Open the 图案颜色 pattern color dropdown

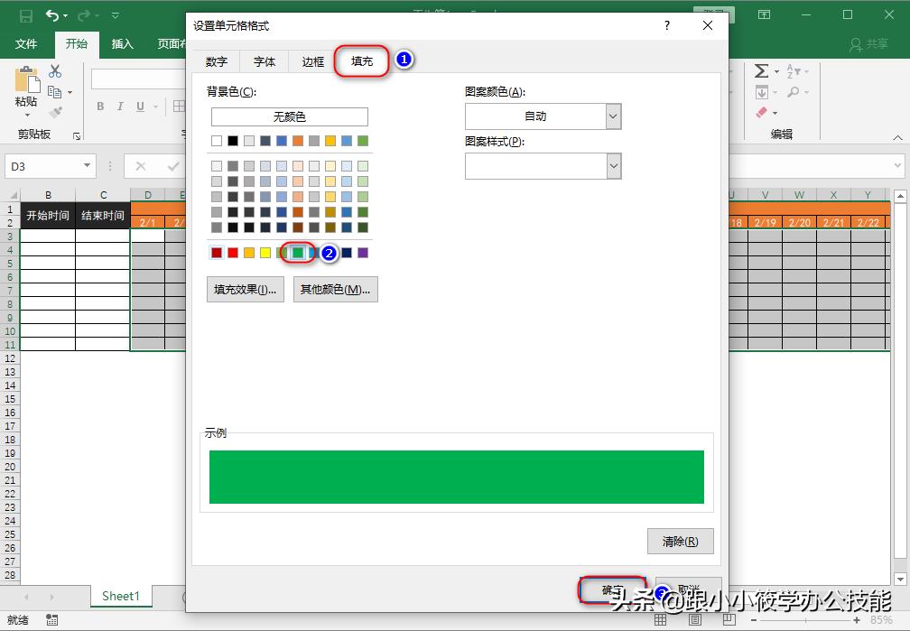(x=612, y=116)
